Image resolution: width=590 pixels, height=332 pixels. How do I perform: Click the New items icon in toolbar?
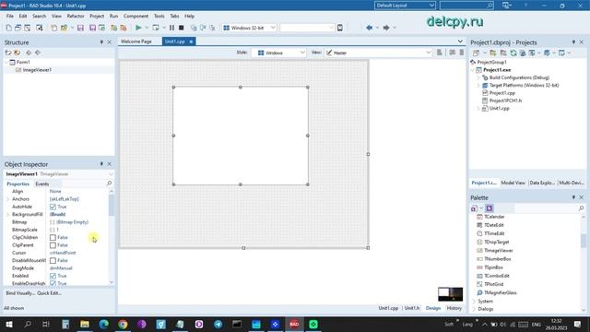click(8, 28)
